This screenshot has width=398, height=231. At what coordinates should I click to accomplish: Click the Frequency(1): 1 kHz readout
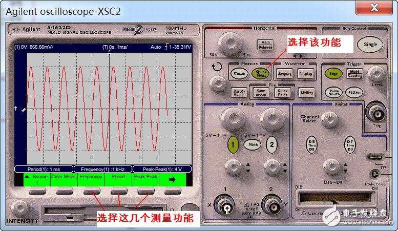click(x=102, y=170)
